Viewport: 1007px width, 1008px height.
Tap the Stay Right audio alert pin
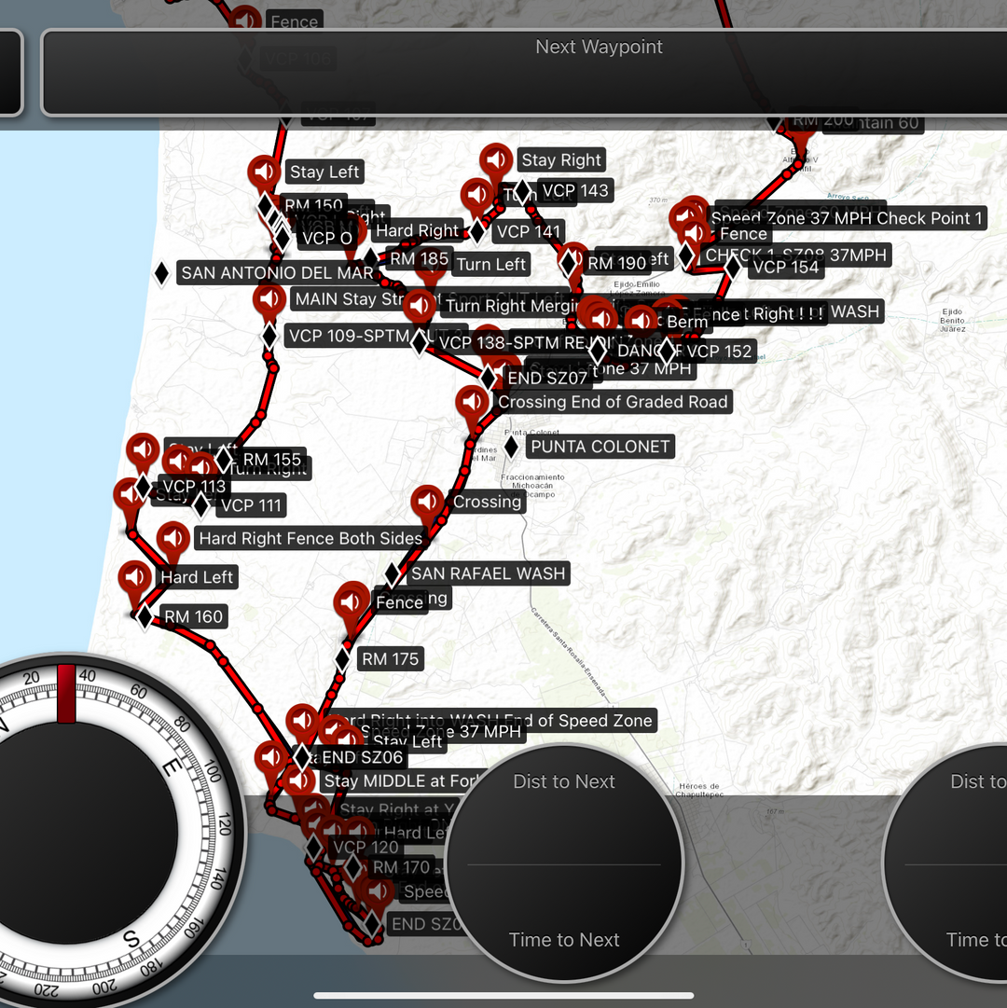coord(495,159)
